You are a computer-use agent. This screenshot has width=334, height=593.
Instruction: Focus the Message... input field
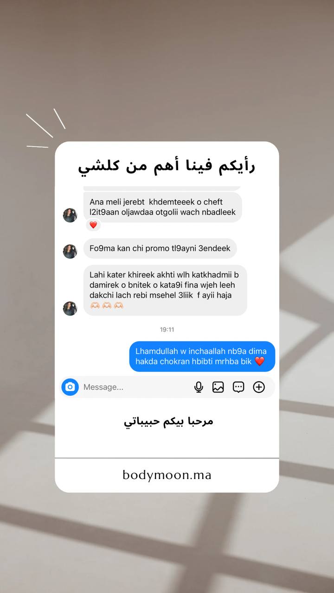[x=135, y=387]
